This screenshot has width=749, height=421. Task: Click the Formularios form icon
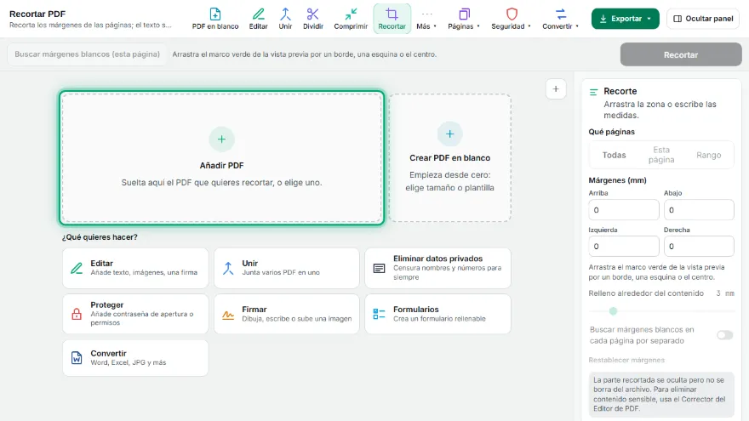click(x=380, y=314)
